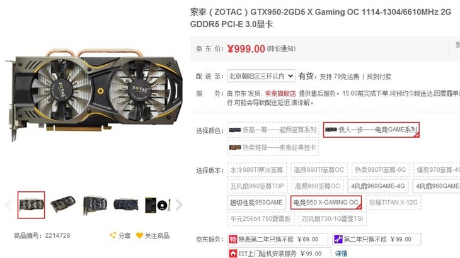Click the large ZOTAC graphics card image
Image resolution: width=460 pixels, height=258 pixels.
pos(93,94)
